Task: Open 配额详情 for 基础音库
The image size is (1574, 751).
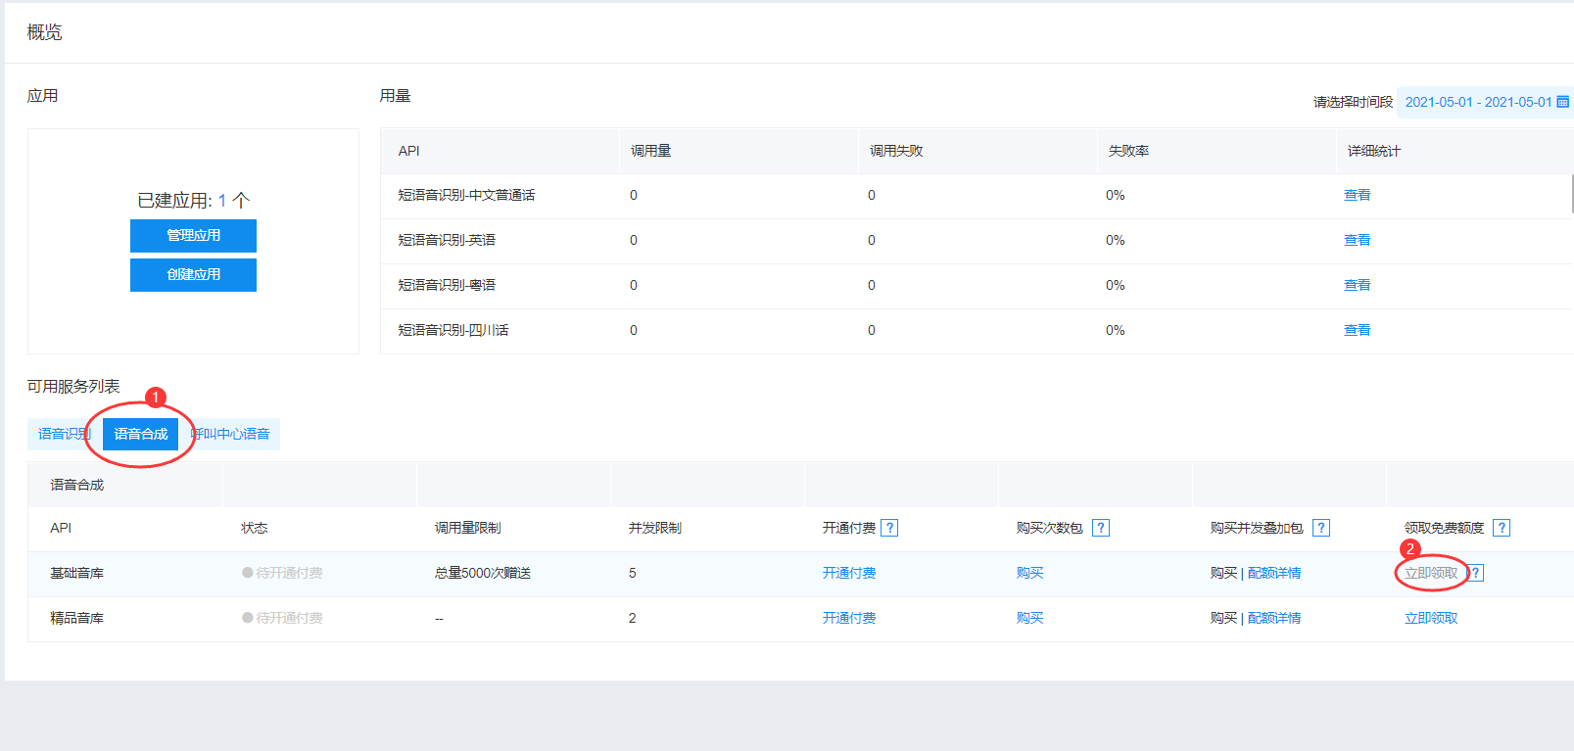Action: point(1274,573)
